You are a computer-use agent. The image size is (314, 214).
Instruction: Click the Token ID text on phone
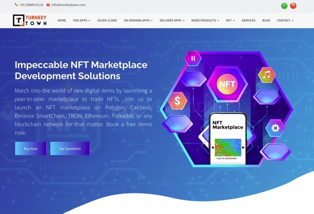coord(226,158)
